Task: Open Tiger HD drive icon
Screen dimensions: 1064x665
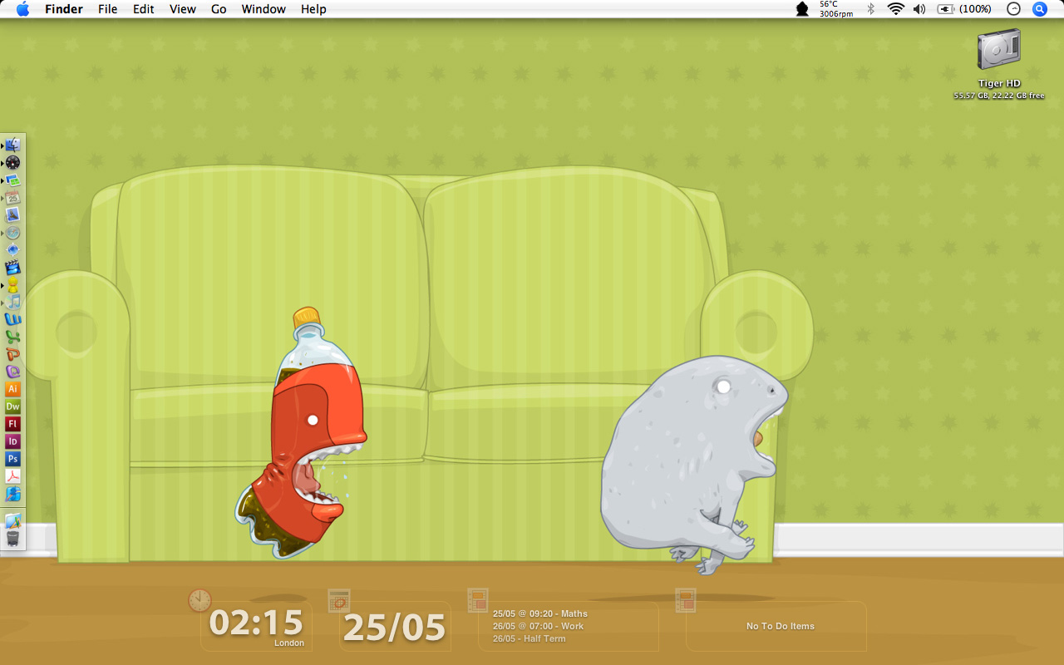Action: [998, 50]
